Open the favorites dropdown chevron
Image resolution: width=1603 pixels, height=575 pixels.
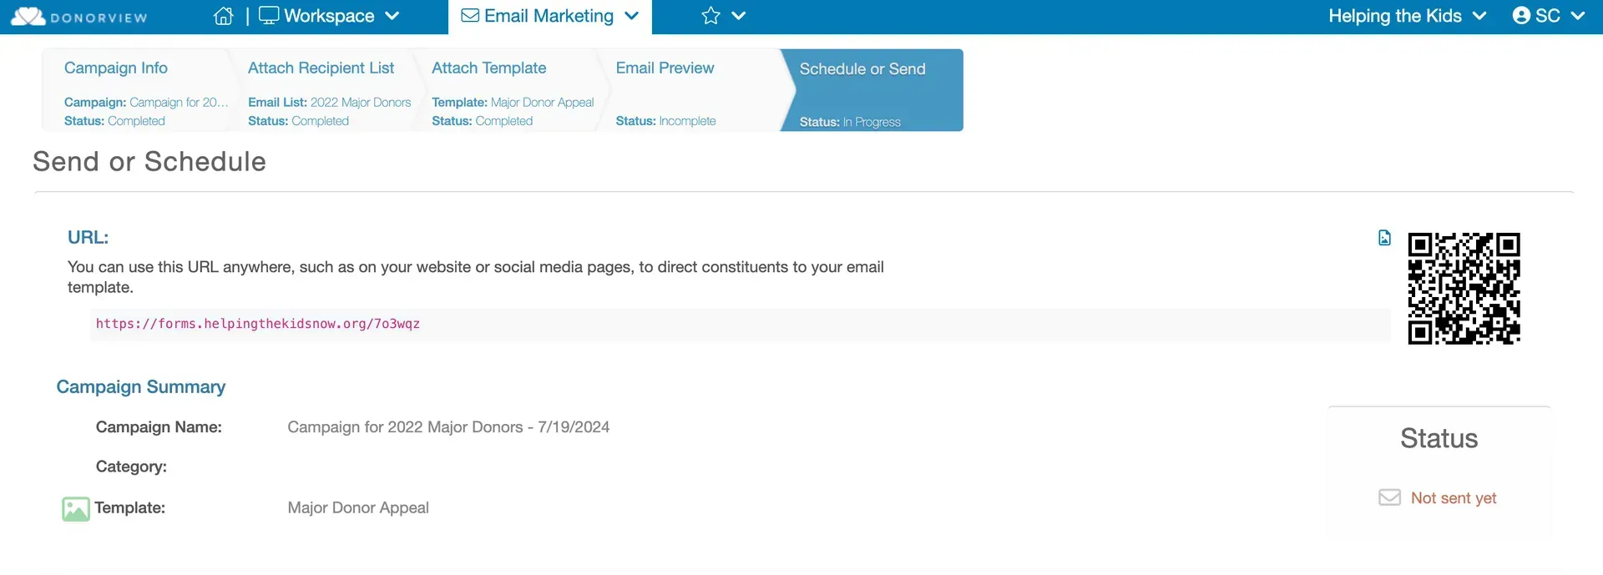click(738, 16)
